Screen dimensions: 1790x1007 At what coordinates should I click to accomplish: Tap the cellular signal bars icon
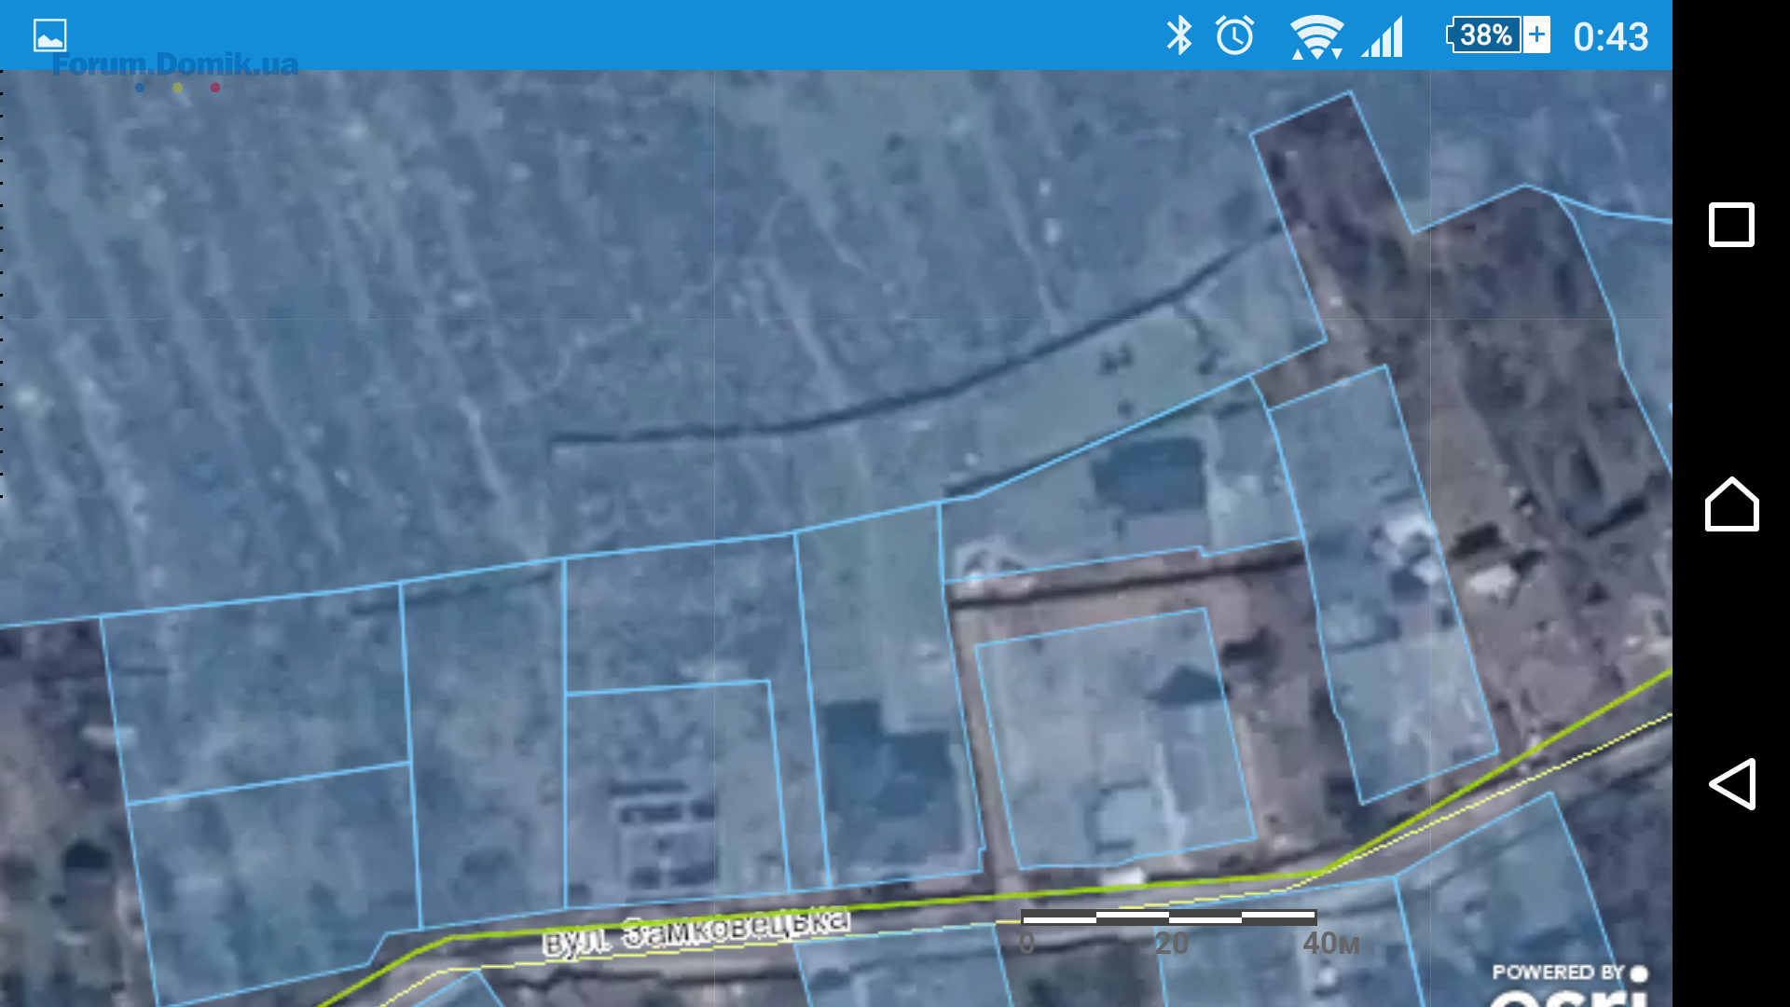click(x=1384, y=37)
